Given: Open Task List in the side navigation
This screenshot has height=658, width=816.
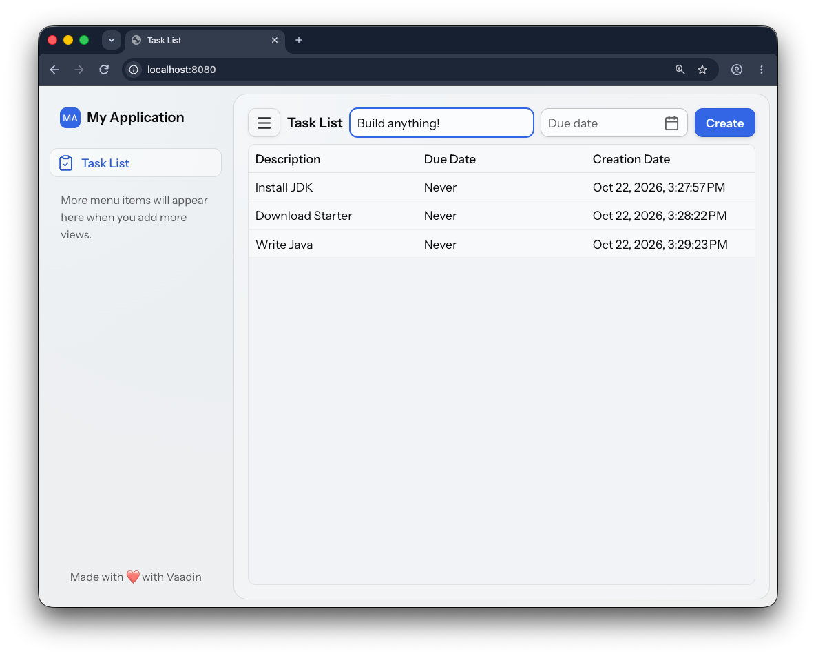Looking at the screenshot, I should (136, 163).
